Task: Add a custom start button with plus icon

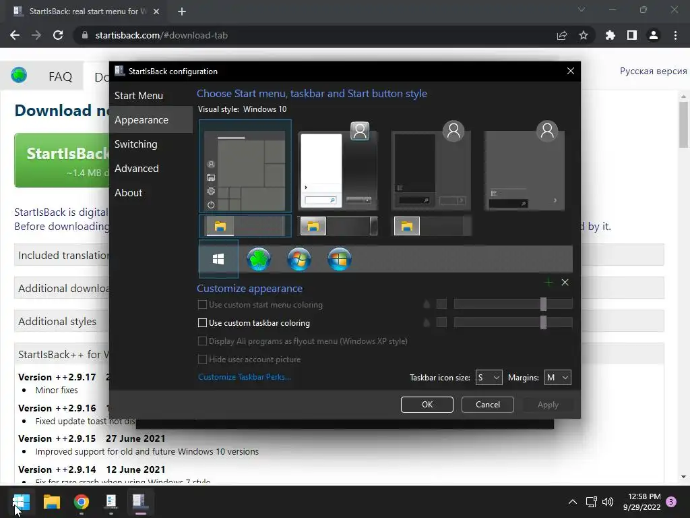Action: 548,283
